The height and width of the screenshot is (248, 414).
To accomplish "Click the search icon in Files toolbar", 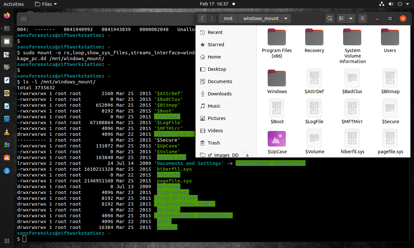I will click(x=330, y=18).
